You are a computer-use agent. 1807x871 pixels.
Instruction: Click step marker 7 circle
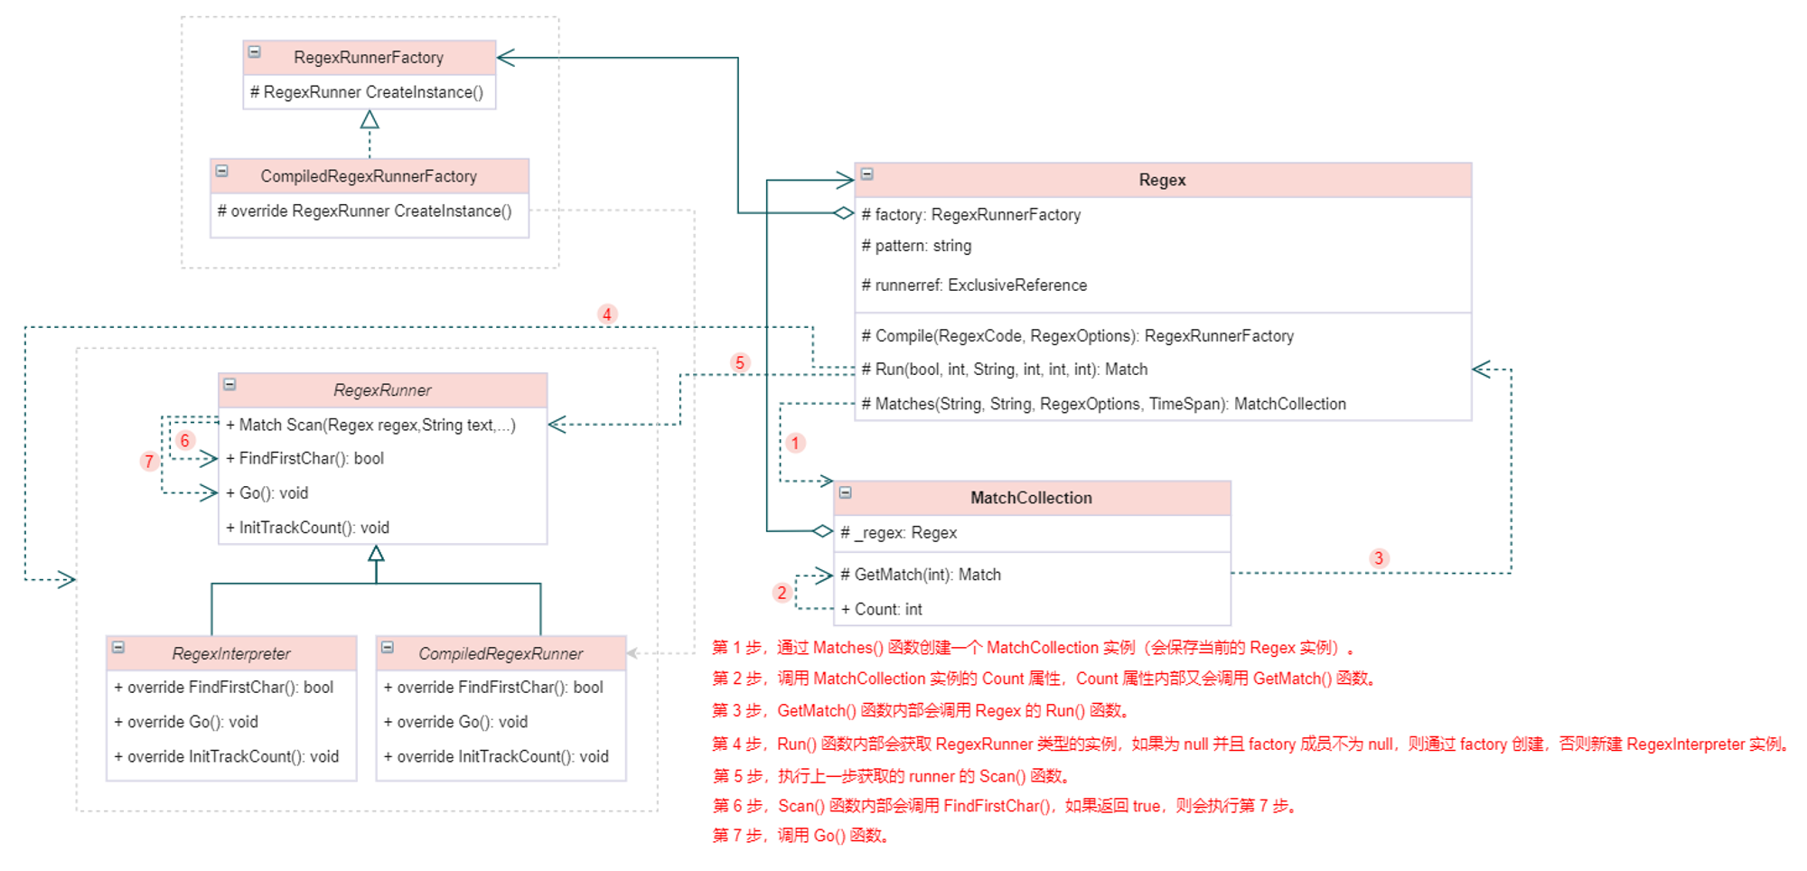coord(149,462)
